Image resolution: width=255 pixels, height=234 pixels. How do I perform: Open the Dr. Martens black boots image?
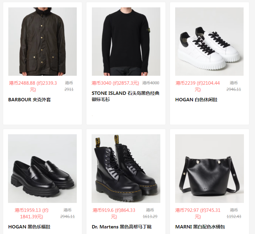(x=126, y=168)
